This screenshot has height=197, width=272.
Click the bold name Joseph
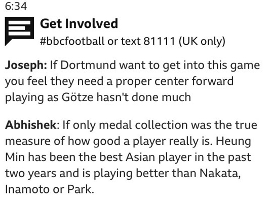26,65
